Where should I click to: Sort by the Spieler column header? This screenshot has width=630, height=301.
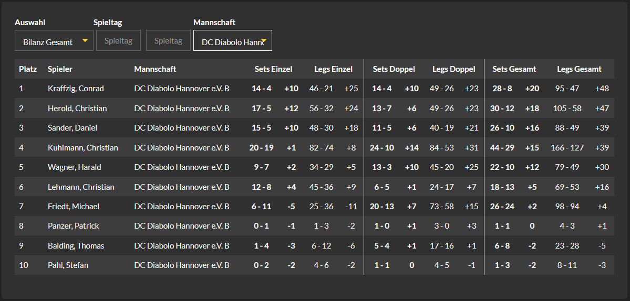pyautogui.click(x=60, y=69)
